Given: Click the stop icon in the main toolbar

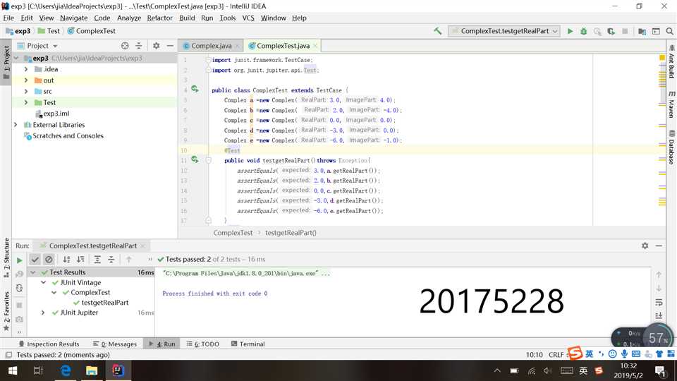Looking at the screenshot, I should click(x=625, y=31).
